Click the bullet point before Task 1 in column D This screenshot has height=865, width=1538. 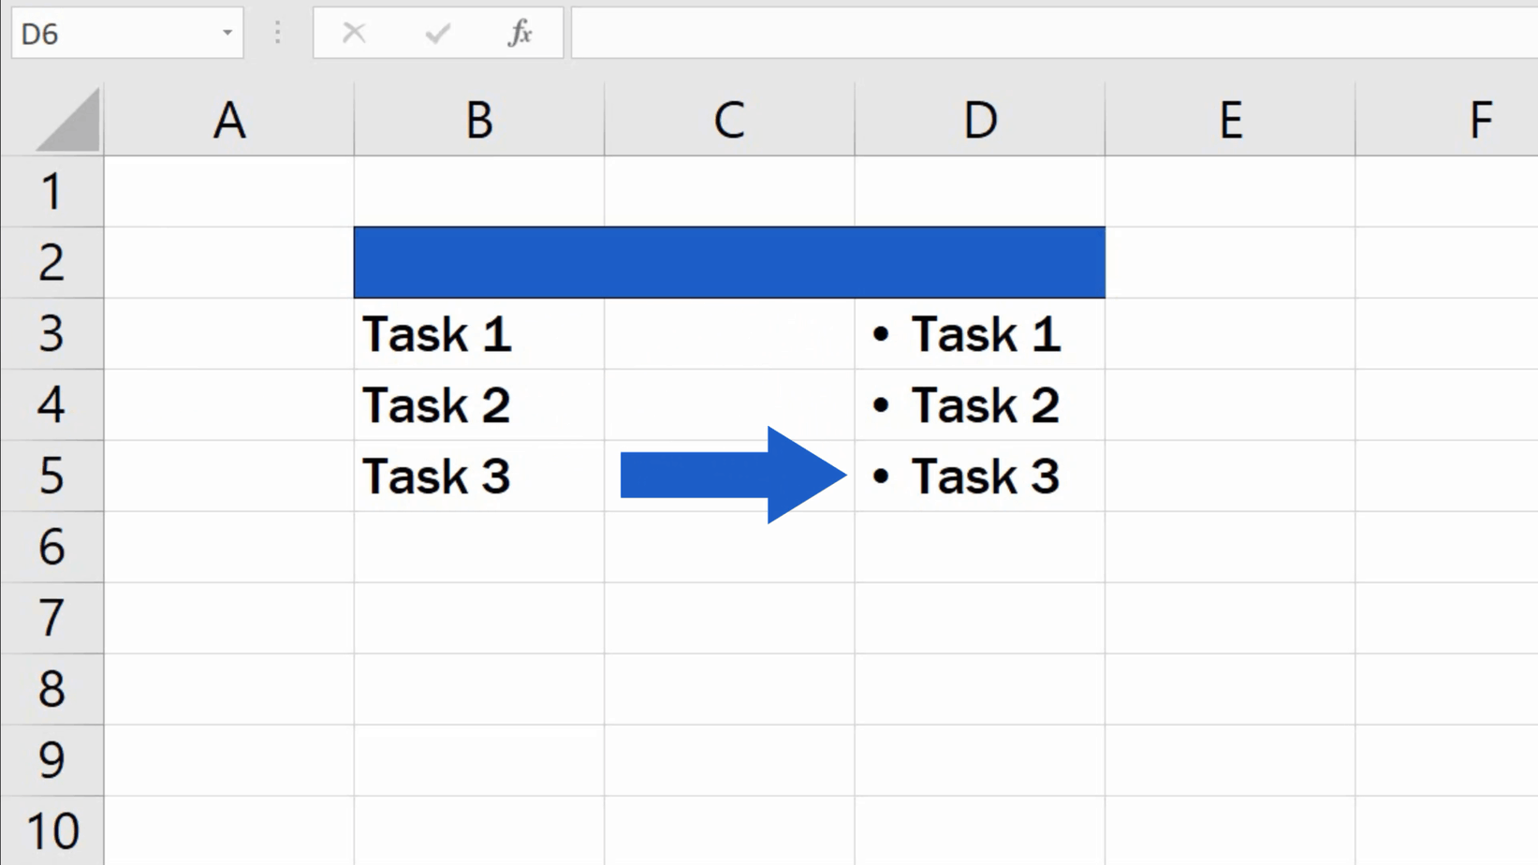pos(881,333)
